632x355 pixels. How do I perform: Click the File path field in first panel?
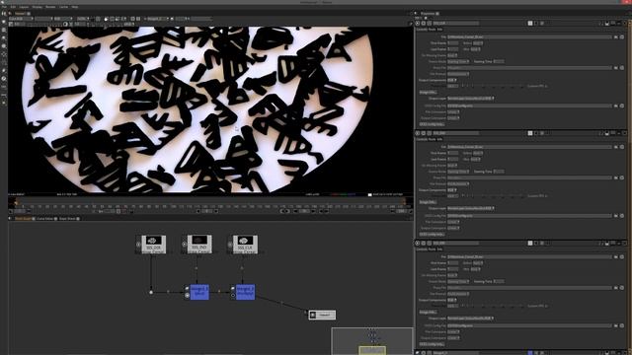click(x=529, y=37)
